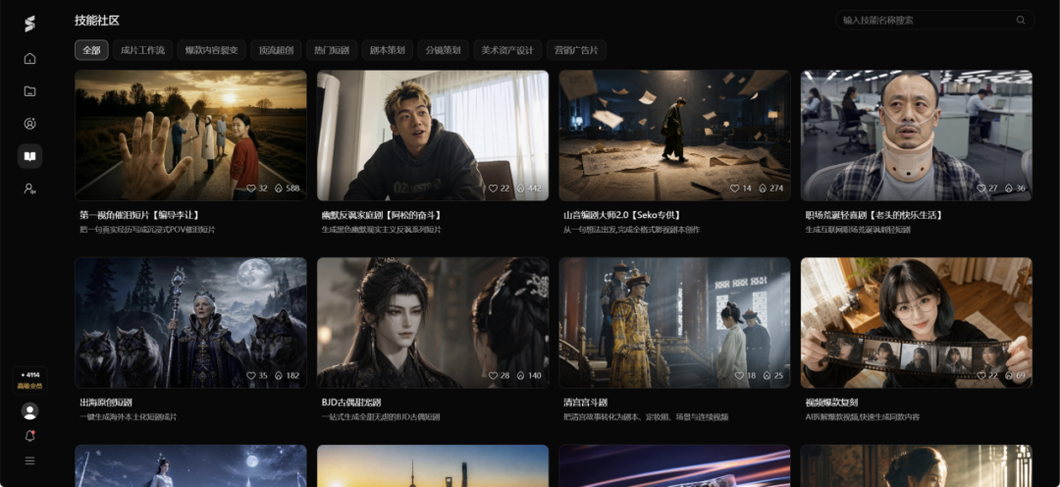Select the 剧本策划 filter tab
The height and width of the screenshot is (487, 1060).
(x=388, y=50)
